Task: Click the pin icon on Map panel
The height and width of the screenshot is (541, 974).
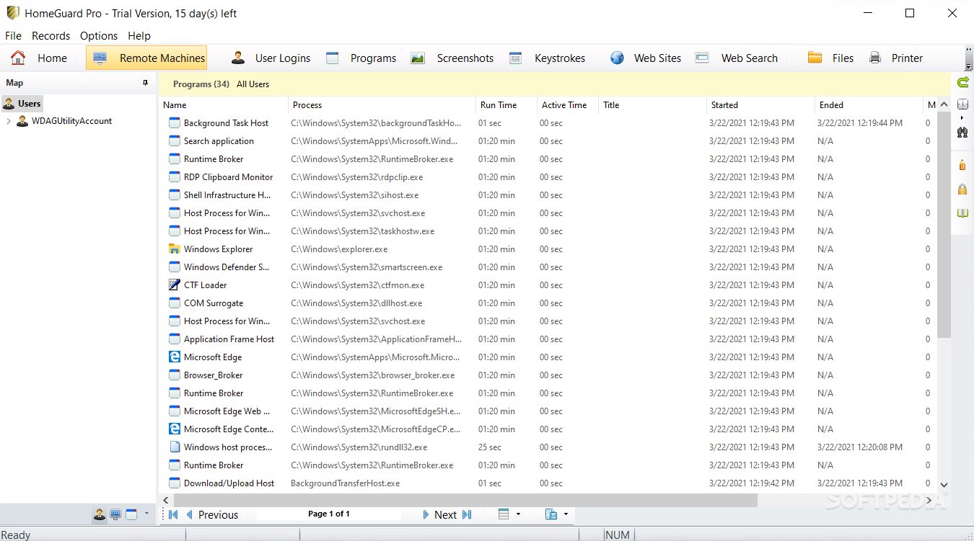Action: [x=146, y=84]
